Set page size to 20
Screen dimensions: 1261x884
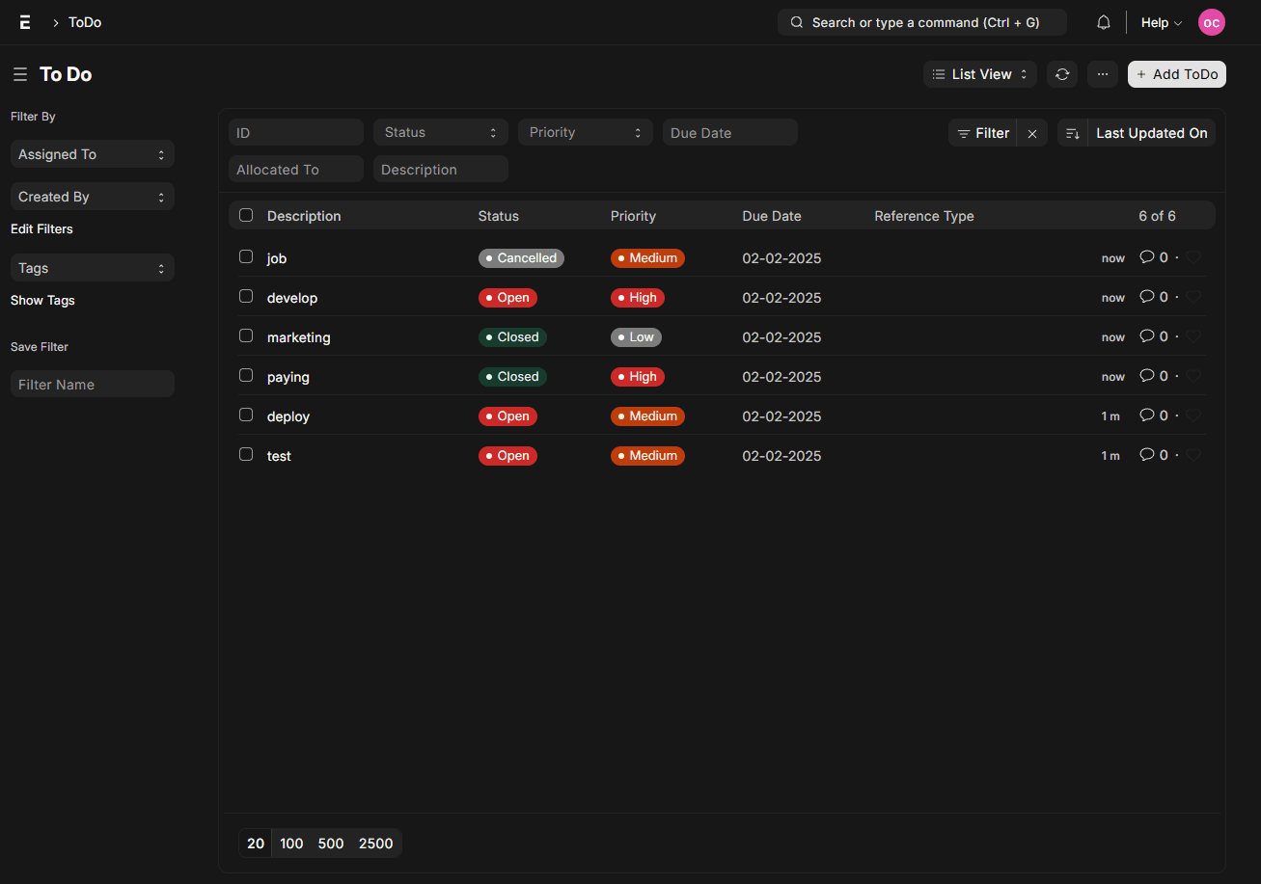click(x=256, y=844)
